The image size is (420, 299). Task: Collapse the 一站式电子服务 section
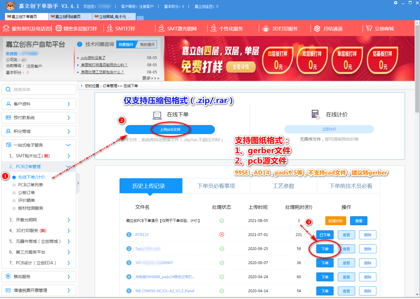coord(68,145)
